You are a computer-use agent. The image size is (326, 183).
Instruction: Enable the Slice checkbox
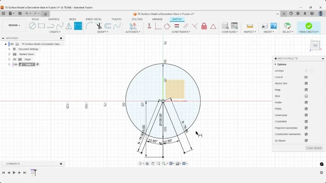[x=306, y=96]
